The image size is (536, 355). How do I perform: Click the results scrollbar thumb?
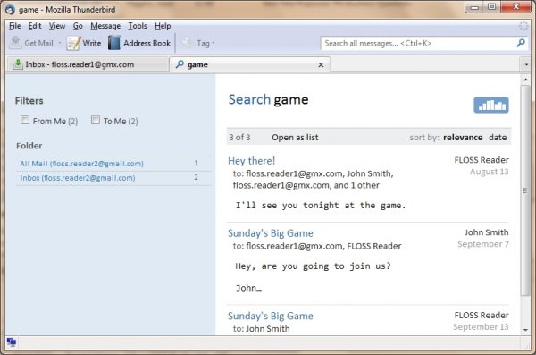[x=525, y=190]
